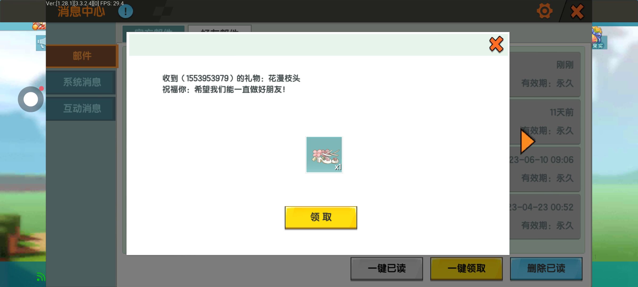Tap the floating screen recorder circle
This screenshot has width=638, height=287.
(x=31, y=99)
